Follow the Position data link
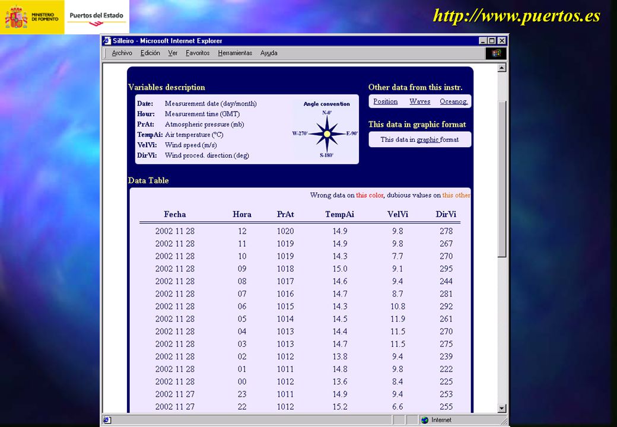Screen dimensions: 617x427 (x=385, y=101)
